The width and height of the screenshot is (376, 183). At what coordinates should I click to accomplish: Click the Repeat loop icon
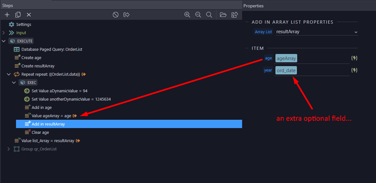point(17,74)
